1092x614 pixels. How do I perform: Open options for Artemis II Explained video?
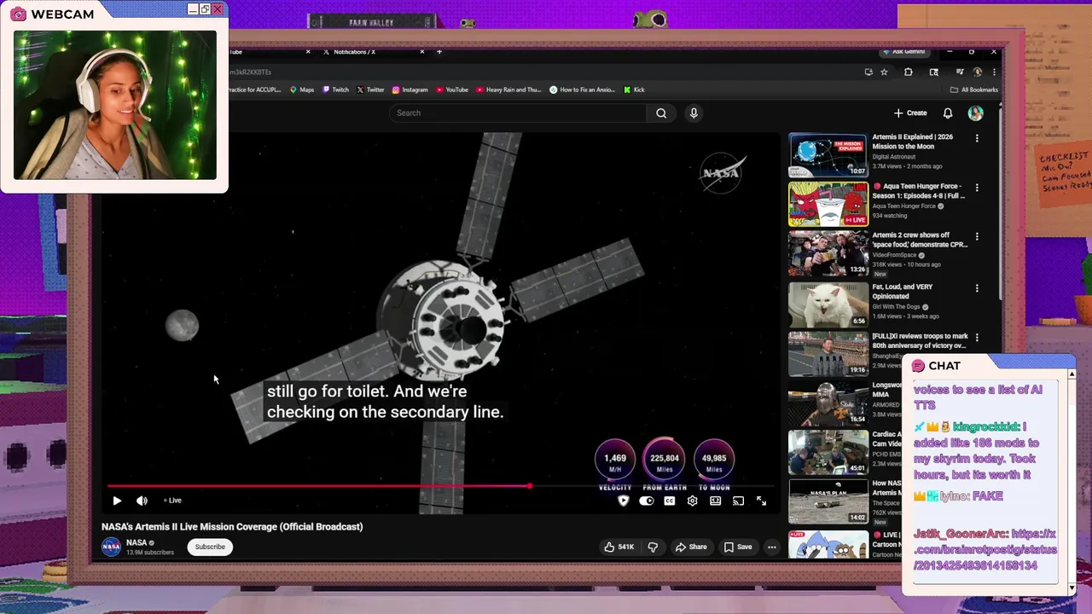(x=977, y=138)
